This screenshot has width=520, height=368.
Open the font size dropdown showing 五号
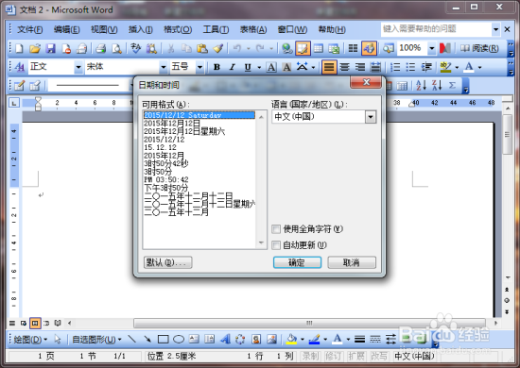tap(199, 67)
